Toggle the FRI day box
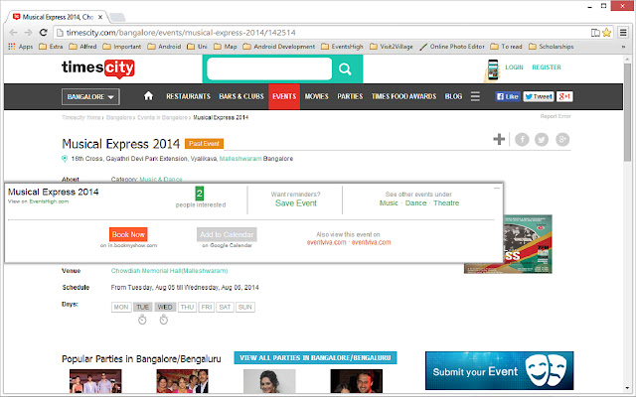 pyautogui.click(x=207, y=307)
